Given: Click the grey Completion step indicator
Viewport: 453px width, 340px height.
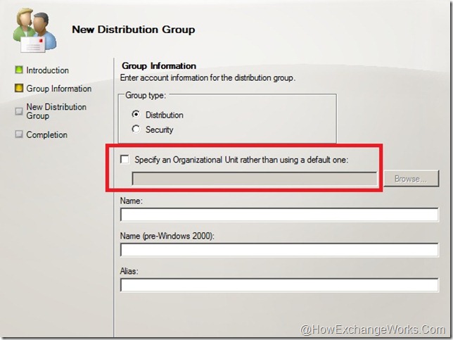Looking at the screenshot, I should [x=19, y=134].
